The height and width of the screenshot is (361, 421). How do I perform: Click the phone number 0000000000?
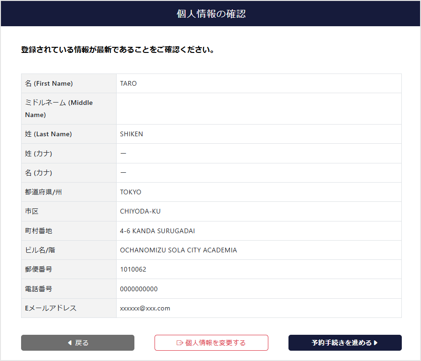click(x=139, y=289)
